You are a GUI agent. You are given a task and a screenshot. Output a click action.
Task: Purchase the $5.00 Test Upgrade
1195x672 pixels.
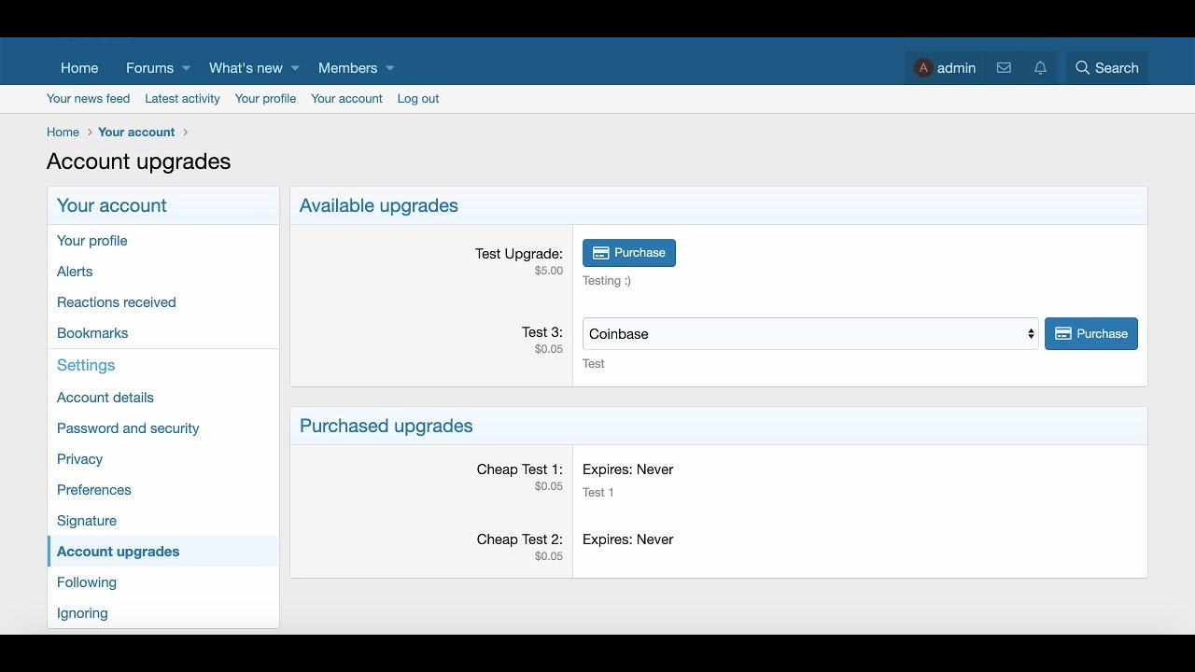629,252
